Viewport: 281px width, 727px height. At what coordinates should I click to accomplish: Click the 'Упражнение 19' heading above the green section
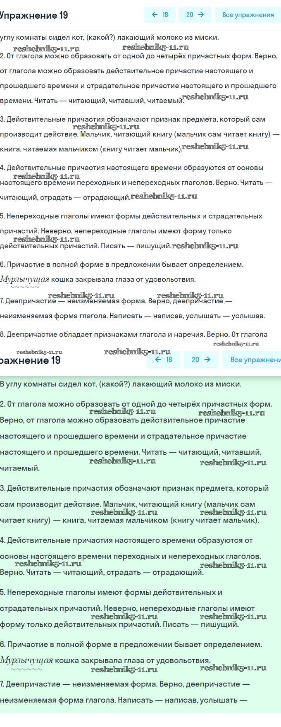(x=31, y=360)
